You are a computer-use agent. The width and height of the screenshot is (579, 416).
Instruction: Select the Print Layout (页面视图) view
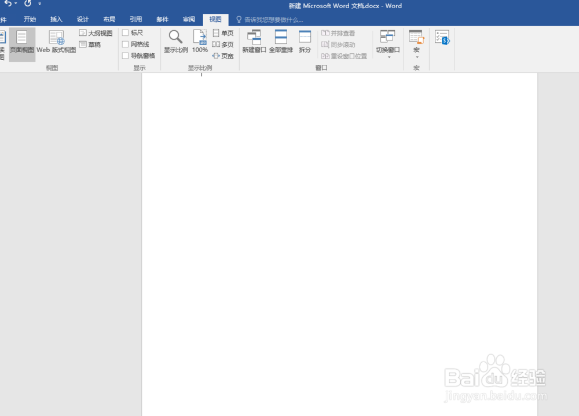(x=22, y=44)
